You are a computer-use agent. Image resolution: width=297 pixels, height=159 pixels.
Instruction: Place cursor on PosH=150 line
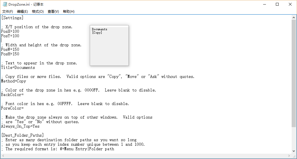pyautogui.click(x=10, y=54)
